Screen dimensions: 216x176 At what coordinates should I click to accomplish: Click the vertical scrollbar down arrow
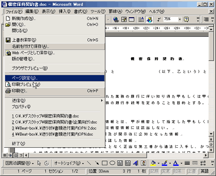[211, 134]
